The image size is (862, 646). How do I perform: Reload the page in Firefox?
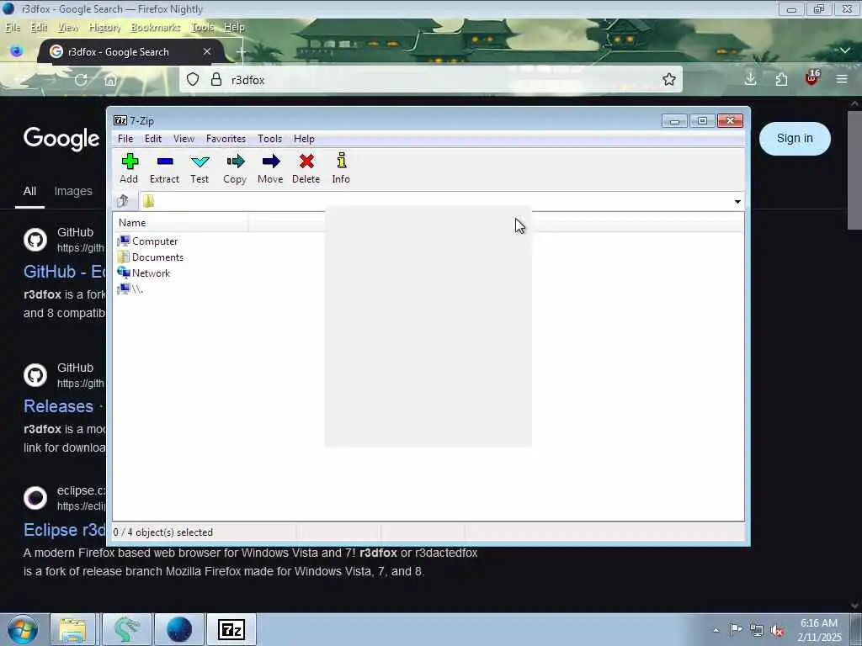click(x=81, y=80)
